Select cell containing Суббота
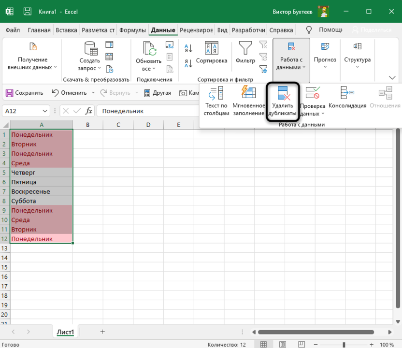 pos(42,201)
